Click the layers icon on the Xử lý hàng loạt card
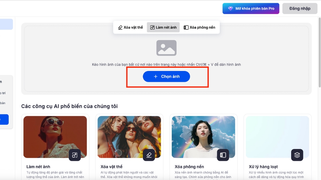321x180 pixels. coord(297,155)
